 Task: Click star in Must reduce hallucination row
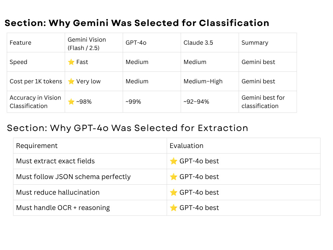click(173, 192)
